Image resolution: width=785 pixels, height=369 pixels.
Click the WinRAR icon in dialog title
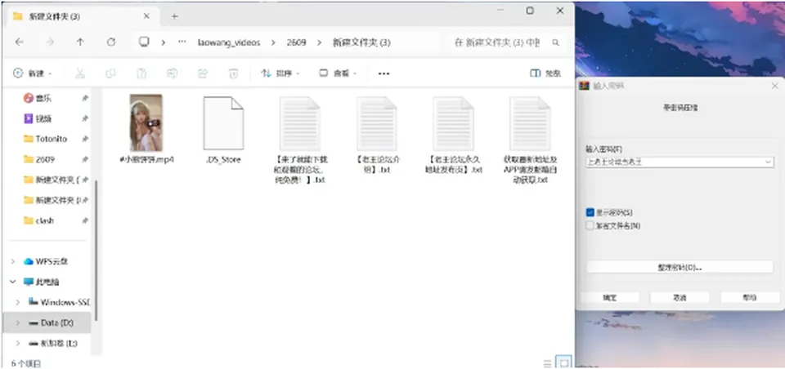[x=584, y=86]
